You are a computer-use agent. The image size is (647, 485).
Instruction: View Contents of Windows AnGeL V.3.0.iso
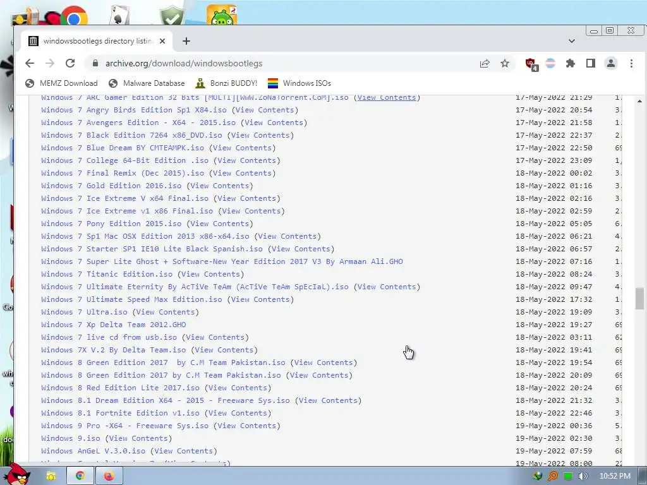click(x=184, y=451)
